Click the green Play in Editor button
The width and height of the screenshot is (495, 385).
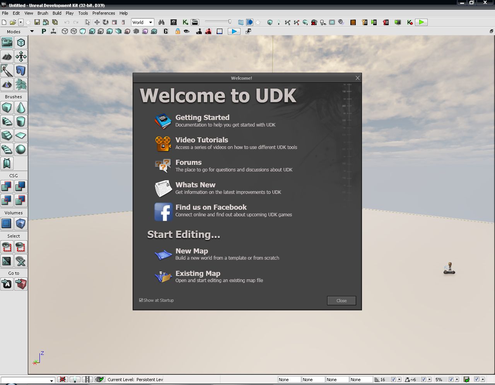[x=421, y=22]
